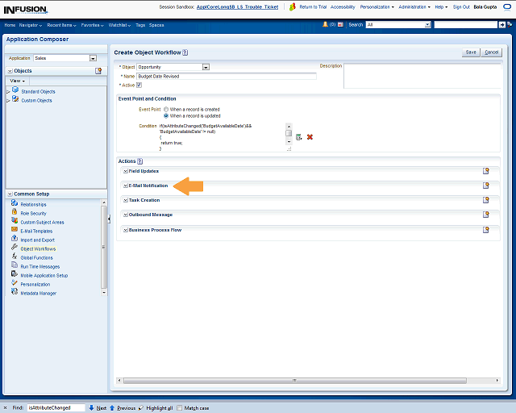Click in the workflow Name input field

click(226, 76)
